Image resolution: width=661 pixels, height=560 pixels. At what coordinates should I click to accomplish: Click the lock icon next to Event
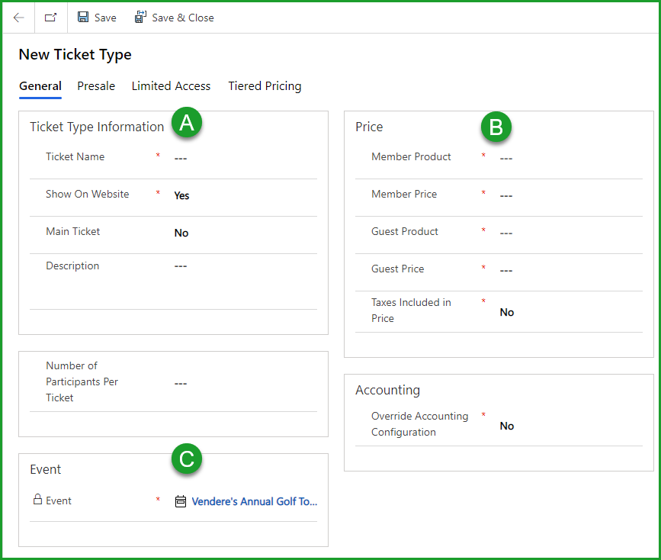37,500
